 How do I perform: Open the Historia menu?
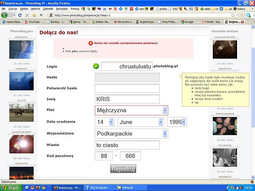click(x=35, y=9)
